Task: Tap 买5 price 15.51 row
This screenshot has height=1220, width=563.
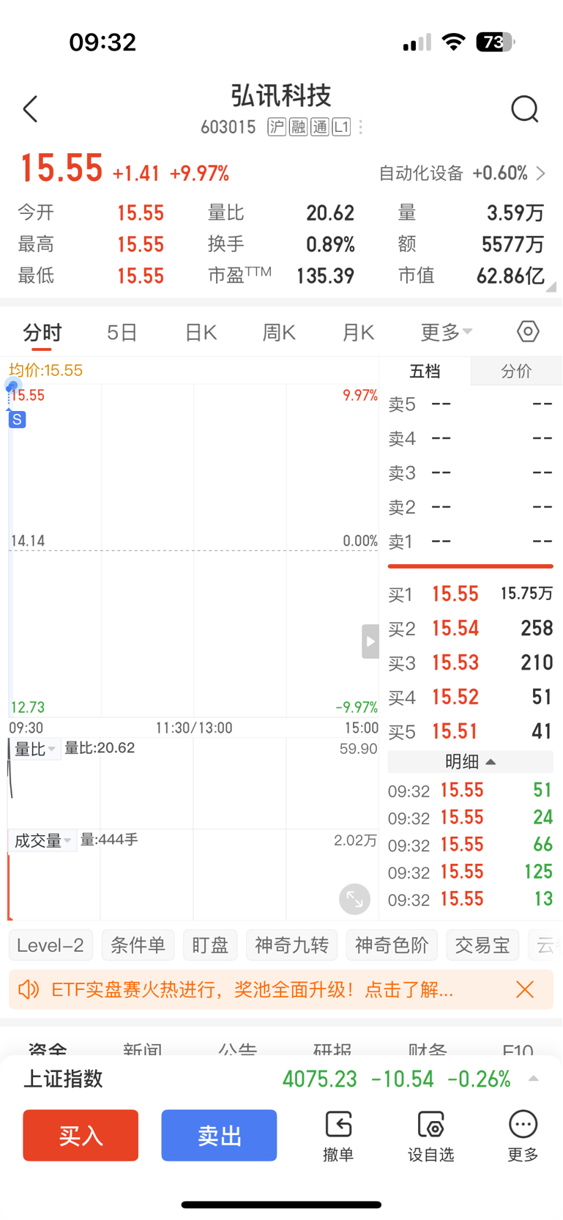Action: click(x=470, y=731)
